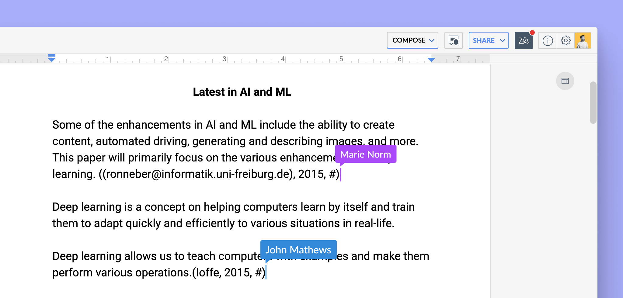Click the right indent marker on ruler

click(x=431, y=60)
